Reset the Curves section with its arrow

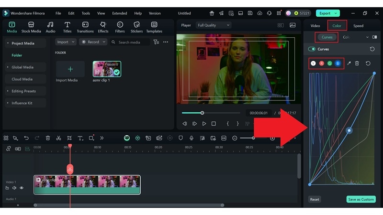click(x=372, y=49)
